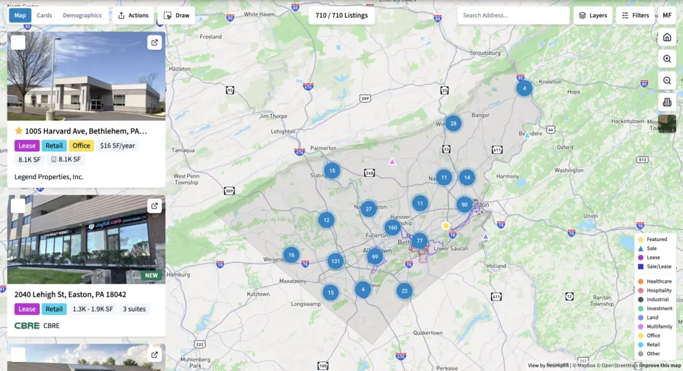Switch to the Cards tab
This screenshot has width=683, height=371.
tap(44, 15)
